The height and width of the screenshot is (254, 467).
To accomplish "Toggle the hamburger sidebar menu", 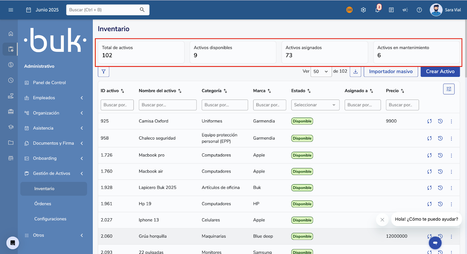I will pyautogui.click(x=11, y=10).
